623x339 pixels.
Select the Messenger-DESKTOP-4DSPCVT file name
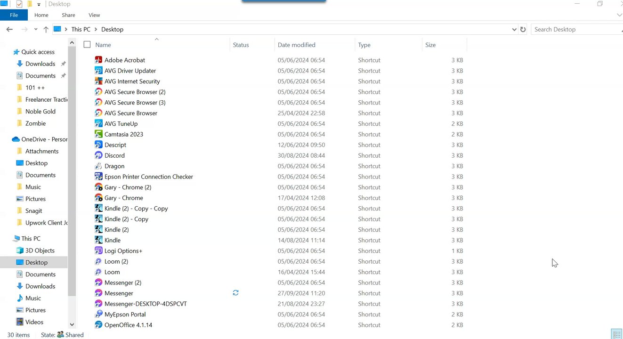click(146, 304)
